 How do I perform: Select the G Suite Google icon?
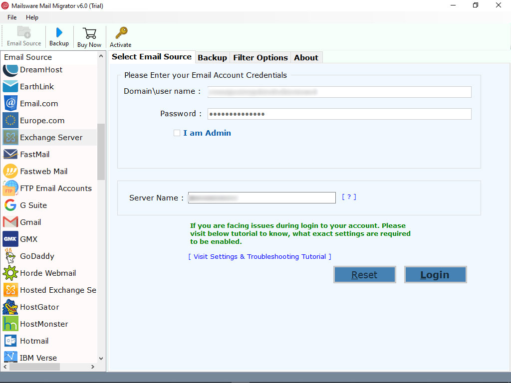(x=10, y=205)
